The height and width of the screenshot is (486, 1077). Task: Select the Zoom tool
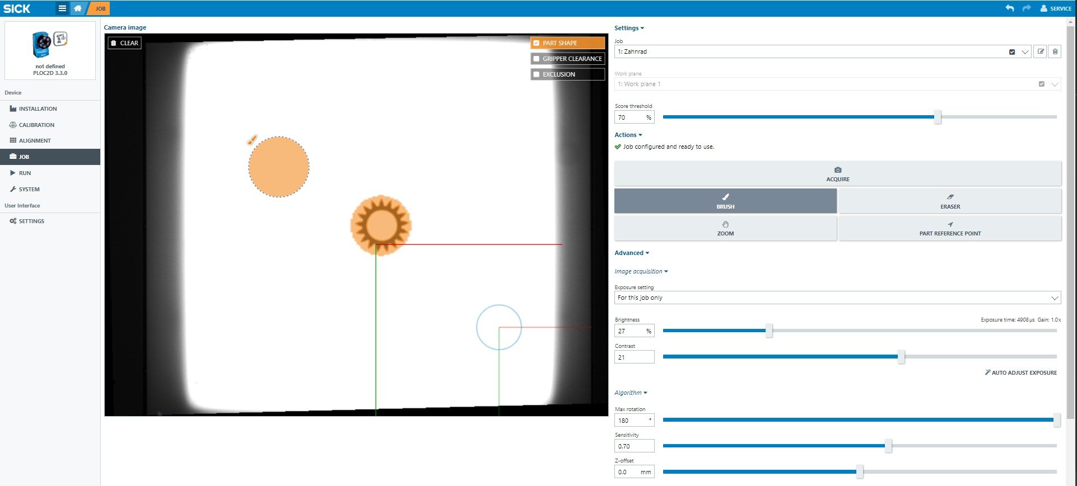725,228
